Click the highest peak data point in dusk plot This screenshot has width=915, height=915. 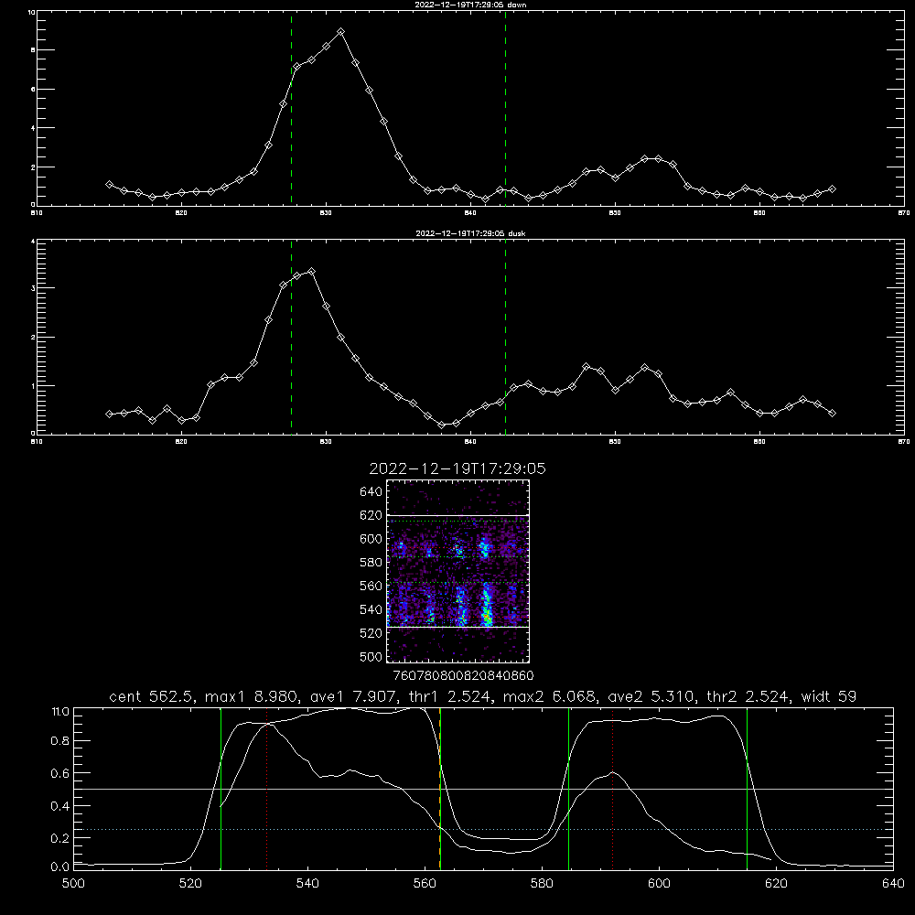coord(312,272)
